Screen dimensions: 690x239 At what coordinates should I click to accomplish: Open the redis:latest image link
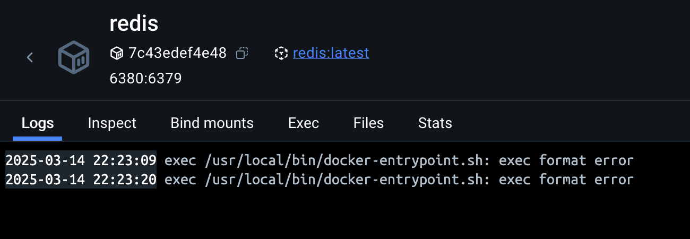[331, 53]
